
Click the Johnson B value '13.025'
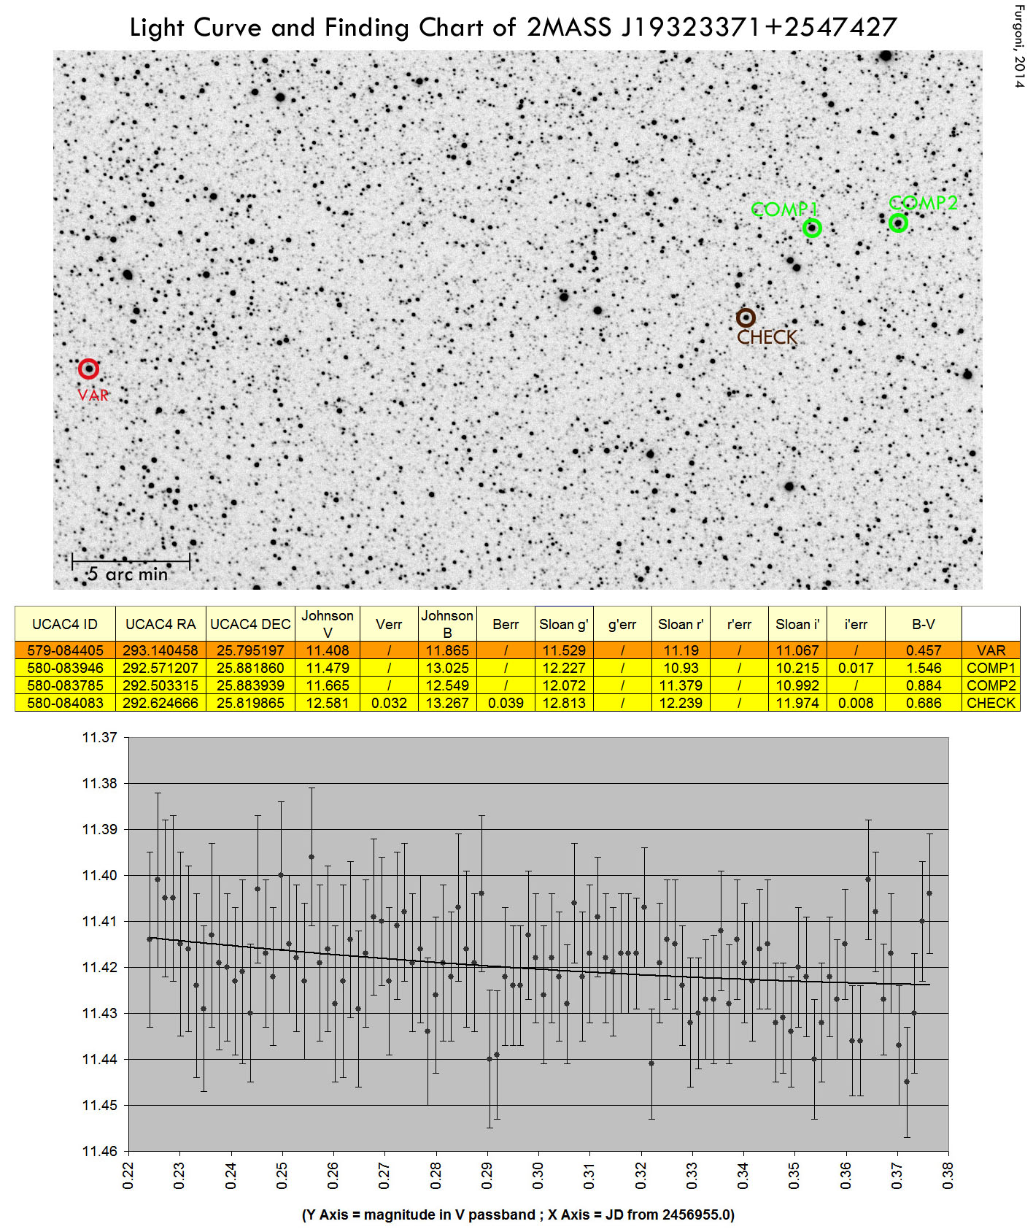[x=447, y=668]
